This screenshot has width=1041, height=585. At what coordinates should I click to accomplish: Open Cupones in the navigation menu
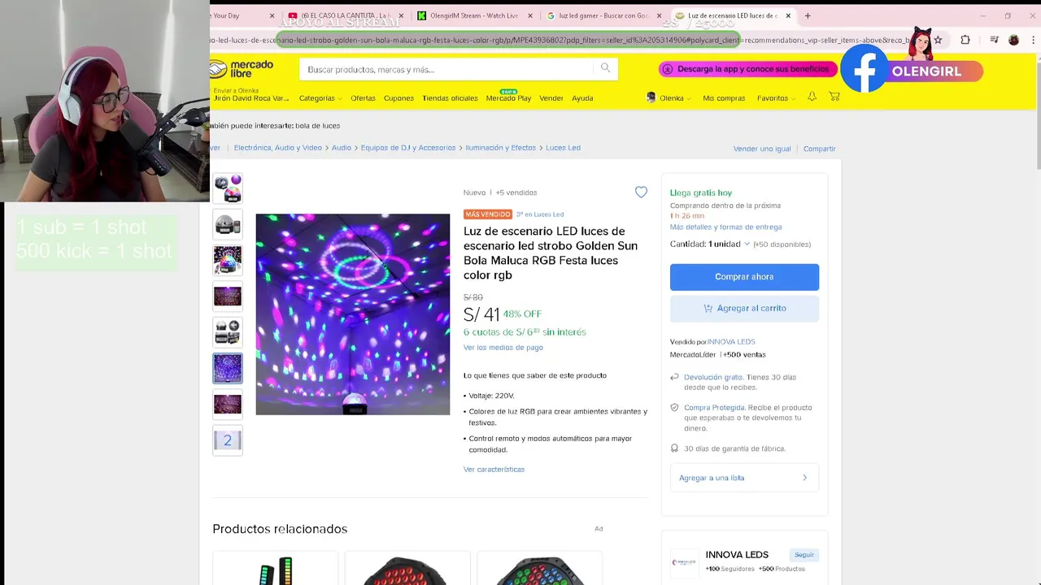tap(399, 98)
